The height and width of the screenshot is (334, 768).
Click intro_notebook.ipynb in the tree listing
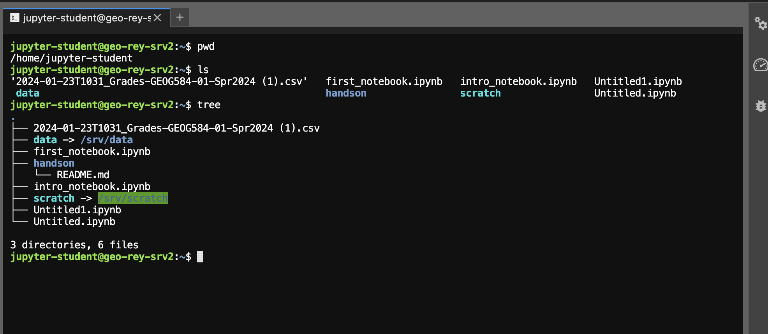click(x=92, y=186)
